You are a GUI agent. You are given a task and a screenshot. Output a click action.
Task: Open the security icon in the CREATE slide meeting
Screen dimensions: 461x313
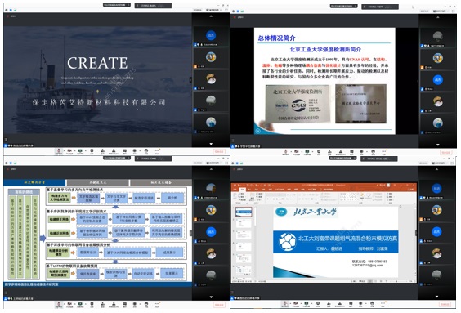click(92, 150)
